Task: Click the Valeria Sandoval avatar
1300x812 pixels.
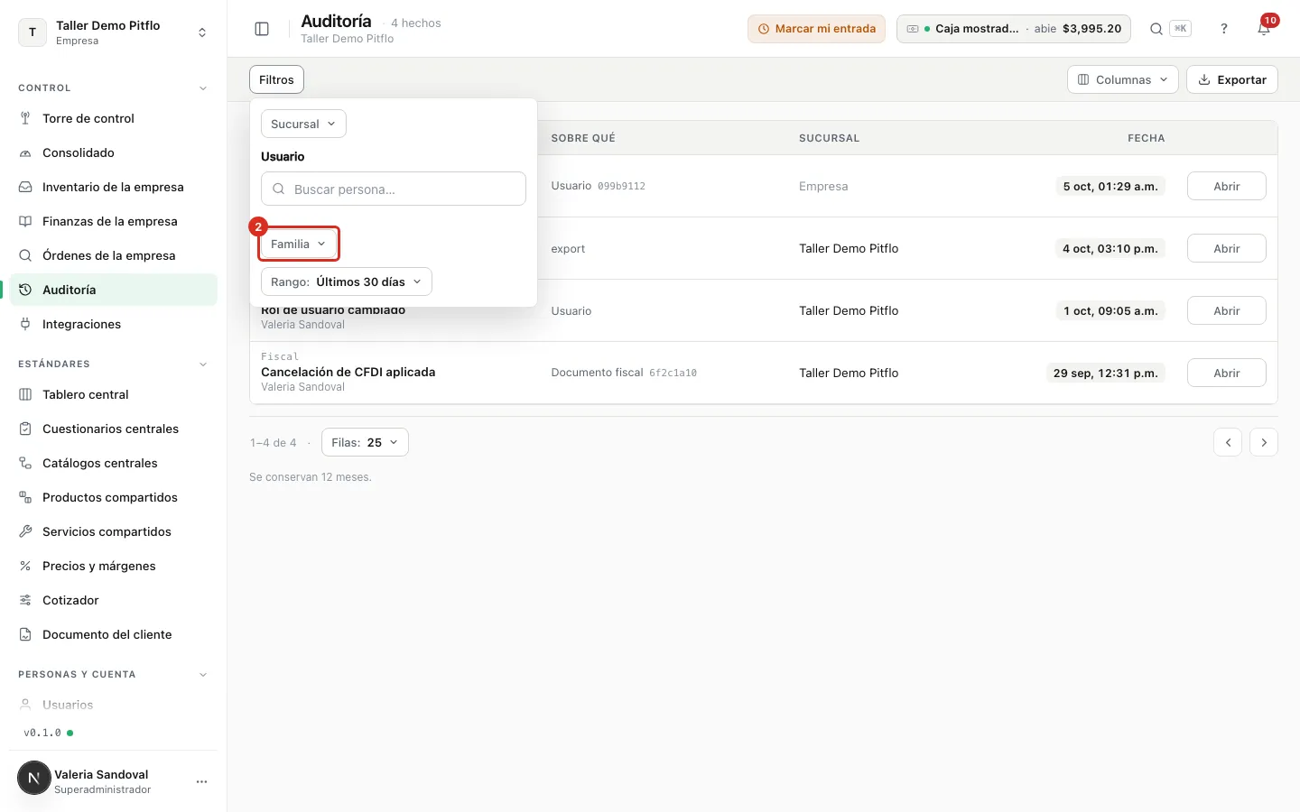Action: coord(34,778)
